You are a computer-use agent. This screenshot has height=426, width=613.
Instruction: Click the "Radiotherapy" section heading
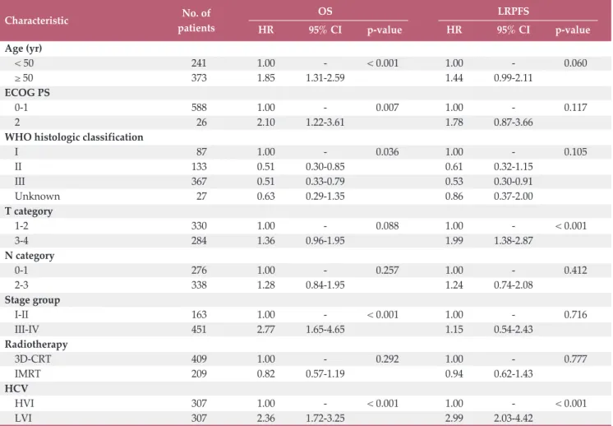click(36, 345)
